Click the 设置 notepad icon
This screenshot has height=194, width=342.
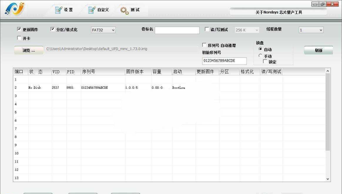coord(59,10)
